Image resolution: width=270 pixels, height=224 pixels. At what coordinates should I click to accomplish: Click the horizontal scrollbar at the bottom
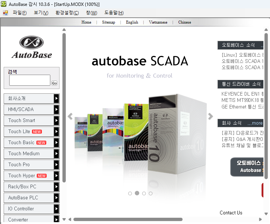click(128, 220)
